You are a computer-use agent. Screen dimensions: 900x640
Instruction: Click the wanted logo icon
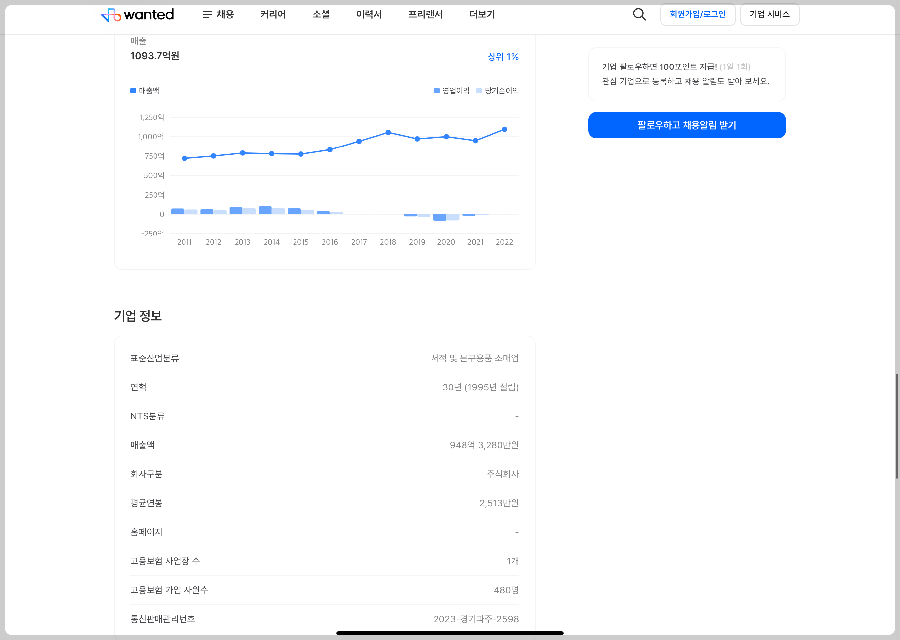click(x=111, y=15)
